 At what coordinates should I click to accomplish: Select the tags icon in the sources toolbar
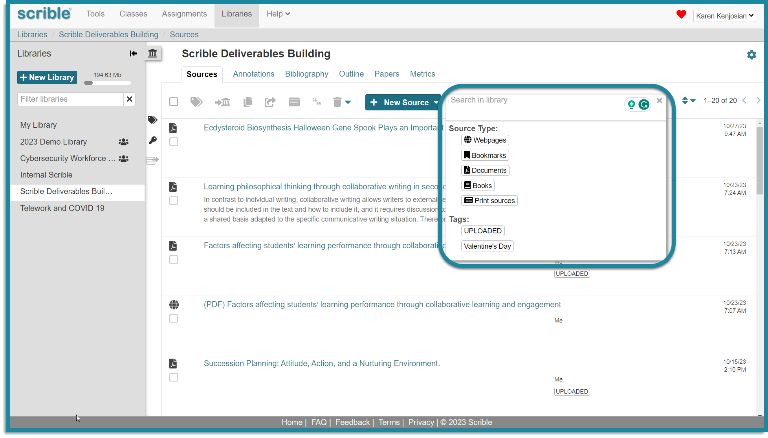(x=196, y=102)
